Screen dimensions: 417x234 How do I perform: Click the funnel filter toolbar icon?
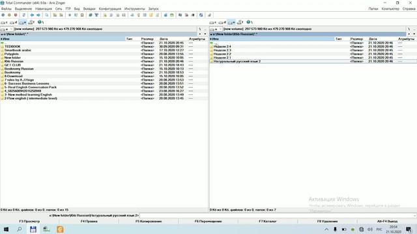(96, 15)
